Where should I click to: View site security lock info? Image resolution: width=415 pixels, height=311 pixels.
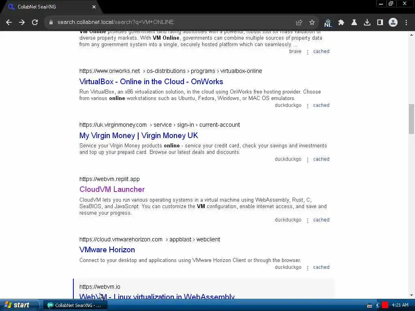pos(51,22)
